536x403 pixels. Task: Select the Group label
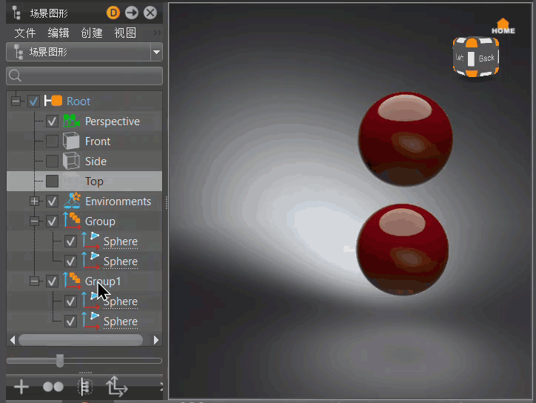(100, 222)
